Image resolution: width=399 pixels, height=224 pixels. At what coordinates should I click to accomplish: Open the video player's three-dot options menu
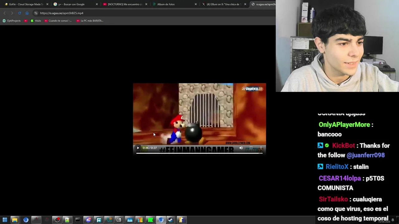(x=261, y=148)
